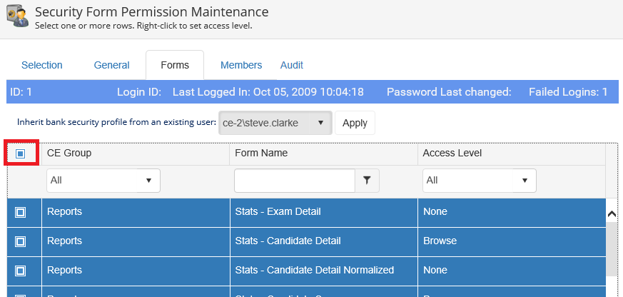The width and height of the screenshot is (623, 297).
Task: Click the Form Name filter funnel icon
Action: click(367, 181)
